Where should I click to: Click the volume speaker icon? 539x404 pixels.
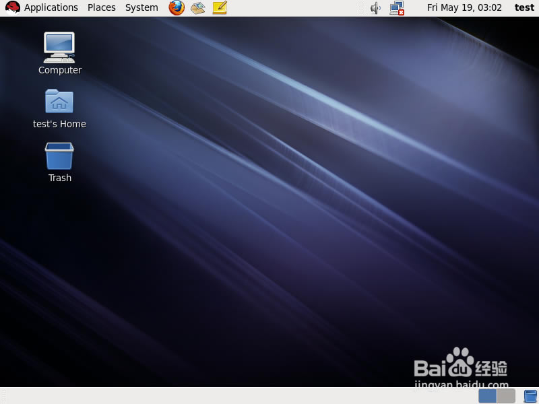point(375,8)
